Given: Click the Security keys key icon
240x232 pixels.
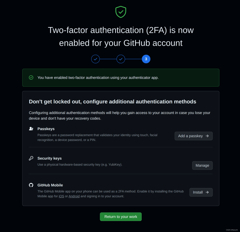Looking at the screenshot, I should [x=31, y=158].
